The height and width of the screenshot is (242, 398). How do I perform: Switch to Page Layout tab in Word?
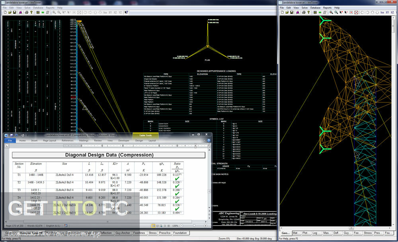pos(49,141)
